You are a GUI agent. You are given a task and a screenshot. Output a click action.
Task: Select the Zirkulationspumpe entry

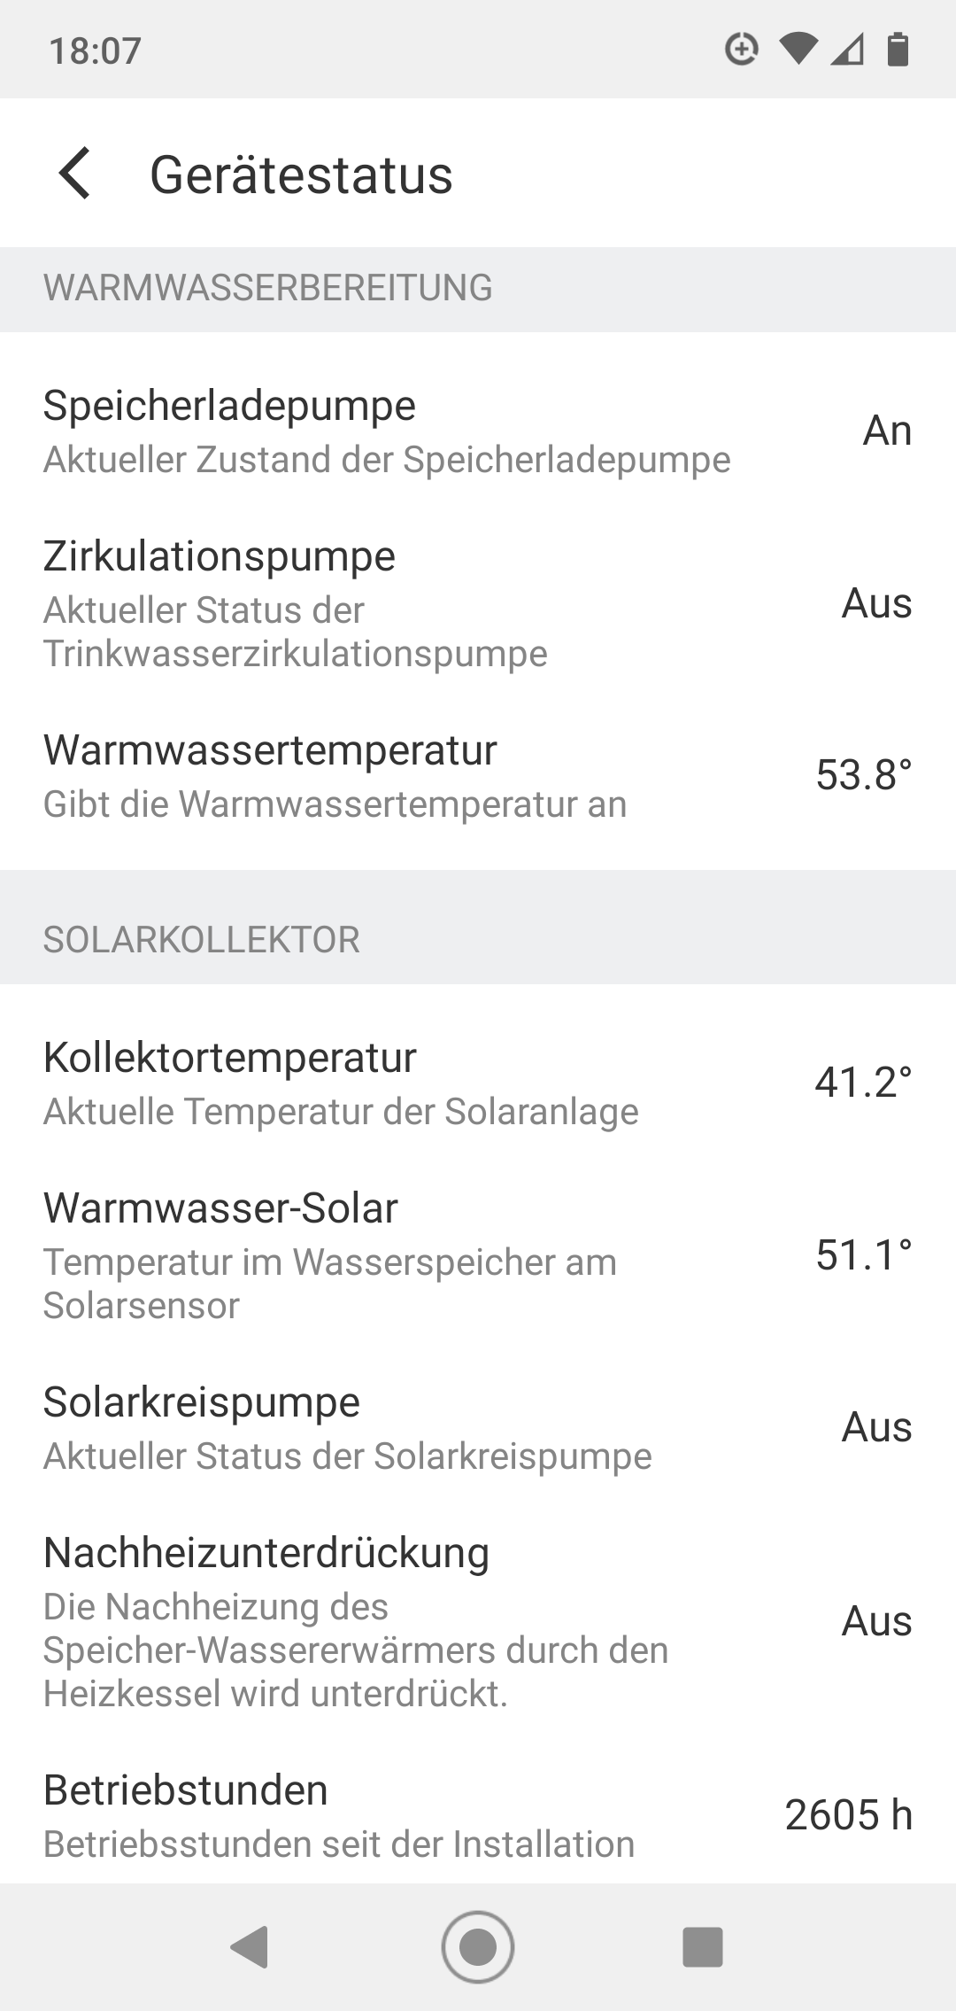tap(478, 603)
